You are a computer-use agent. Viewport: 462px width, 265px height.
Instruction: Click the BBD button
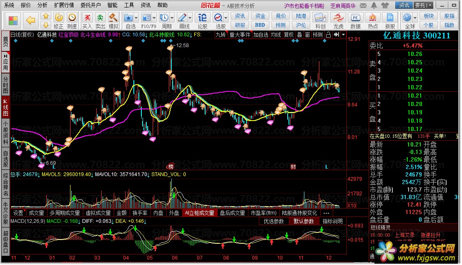[x=260, y=25]
